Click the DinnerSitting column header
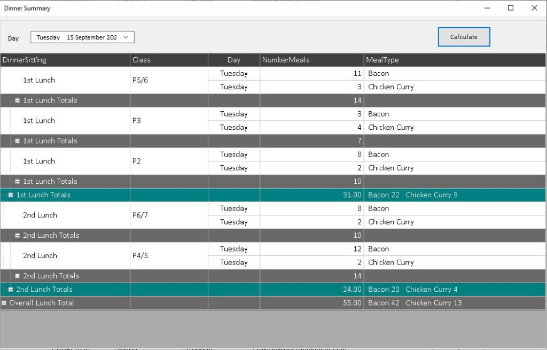Viewport: 547px width, 350px height. tap(65, 60)
